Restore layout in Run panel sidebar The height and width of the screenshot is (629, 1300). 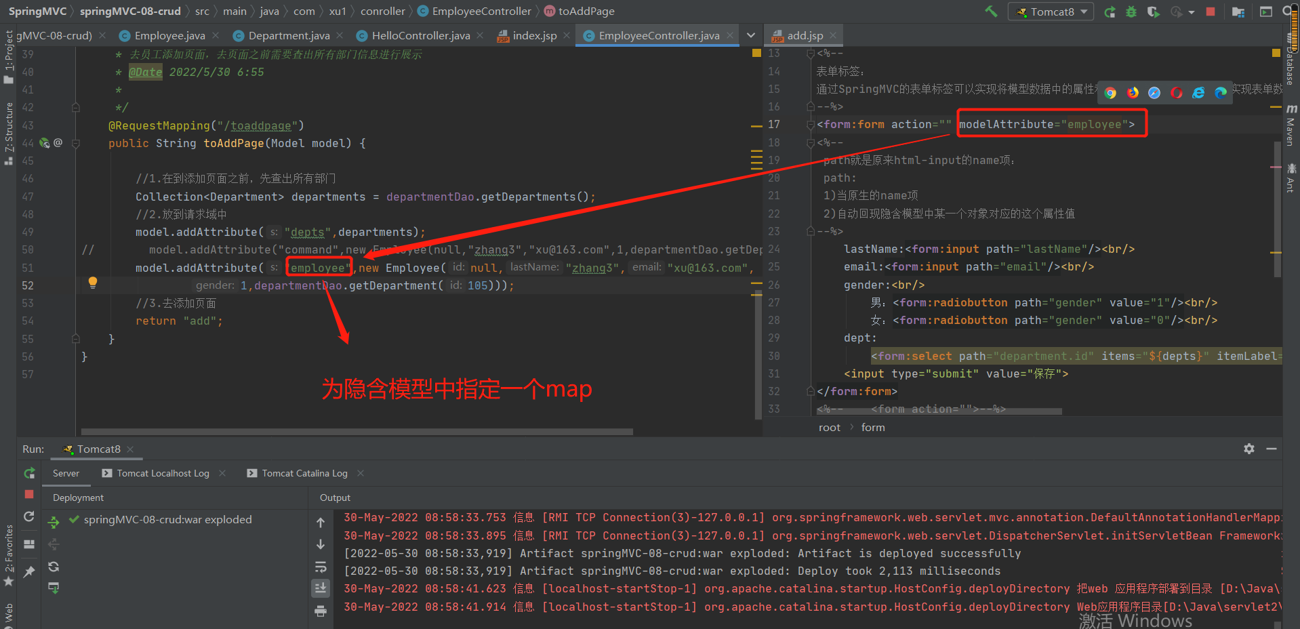(x=29, y=544)
